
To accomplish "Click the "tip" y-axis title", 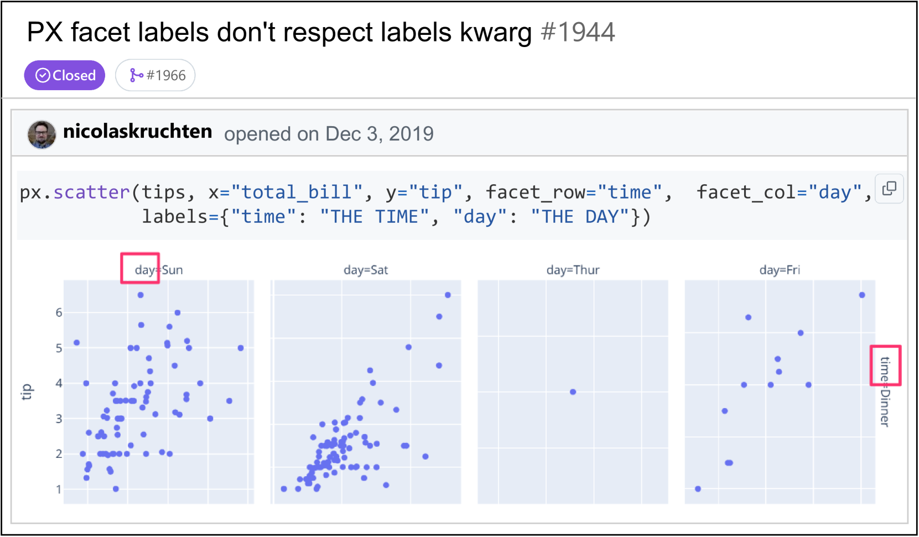I will 27,392.
